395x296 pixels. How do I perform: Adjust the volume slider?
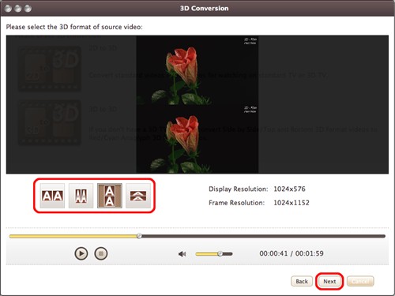pos(214,254)
